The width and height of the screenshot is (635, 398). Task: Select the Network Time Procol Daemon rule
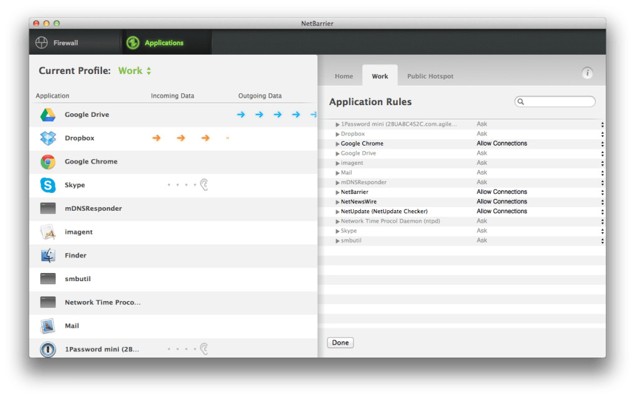click(x=390, y=221)
